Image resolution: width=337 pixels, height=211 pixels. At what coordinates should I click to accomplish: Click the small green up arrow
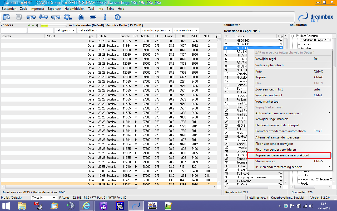(33, 26)
